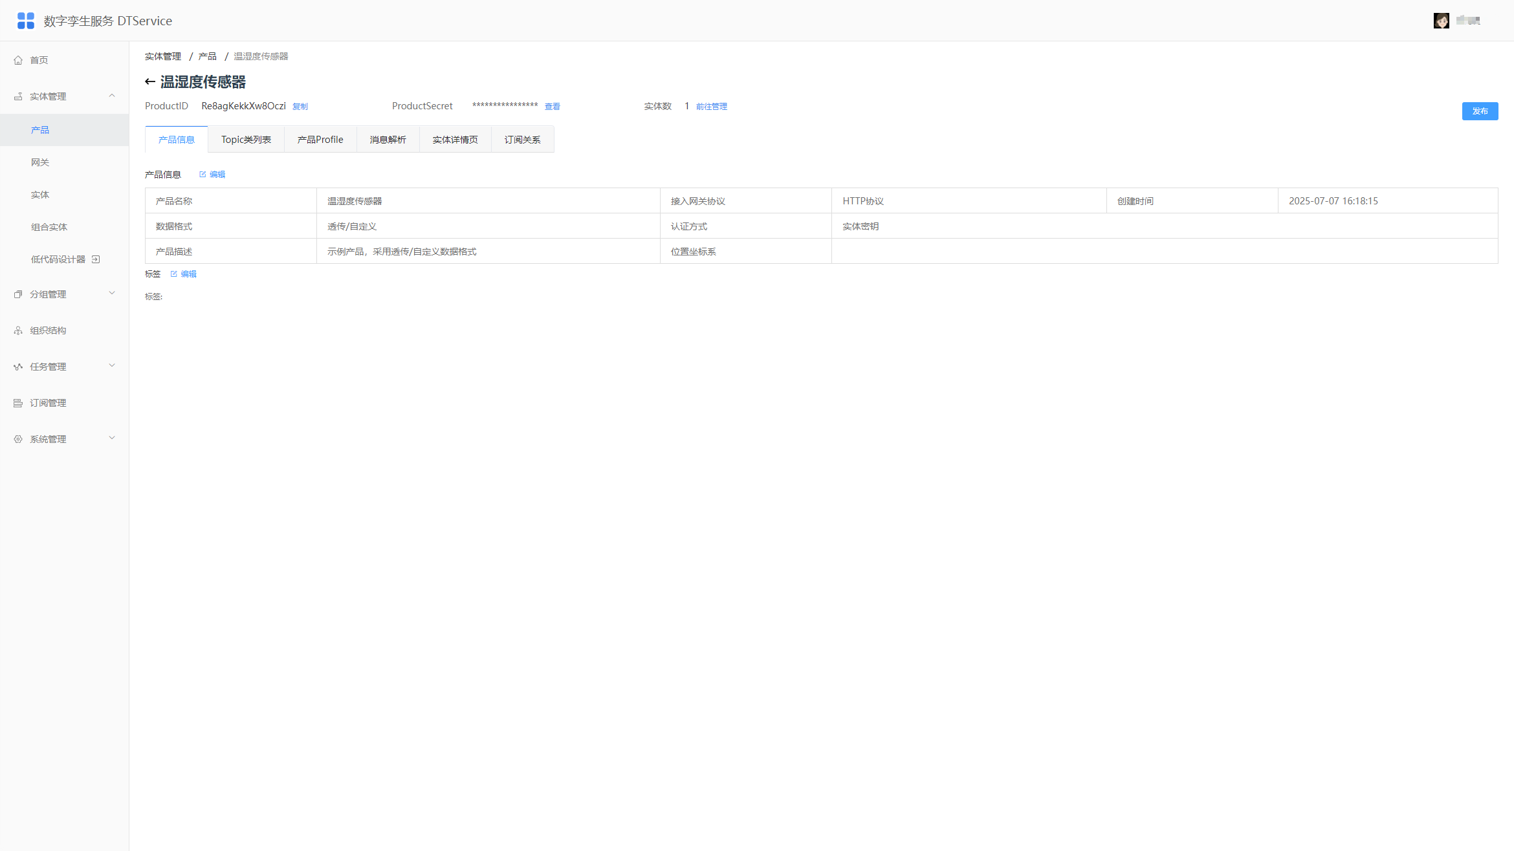Screen dimensions: 1514x851
Task: Click the blue 发布 button
Action: (x=1480, y=111)
